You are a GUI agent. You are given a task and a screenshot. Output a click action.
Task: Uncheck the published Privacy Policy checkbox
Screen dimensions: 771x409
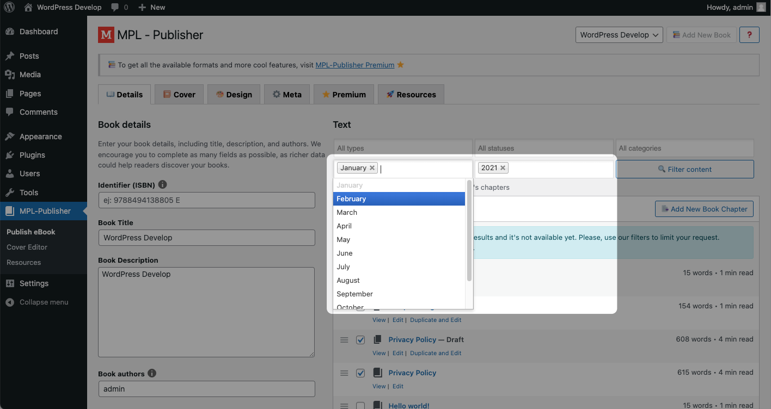point(360,373)
